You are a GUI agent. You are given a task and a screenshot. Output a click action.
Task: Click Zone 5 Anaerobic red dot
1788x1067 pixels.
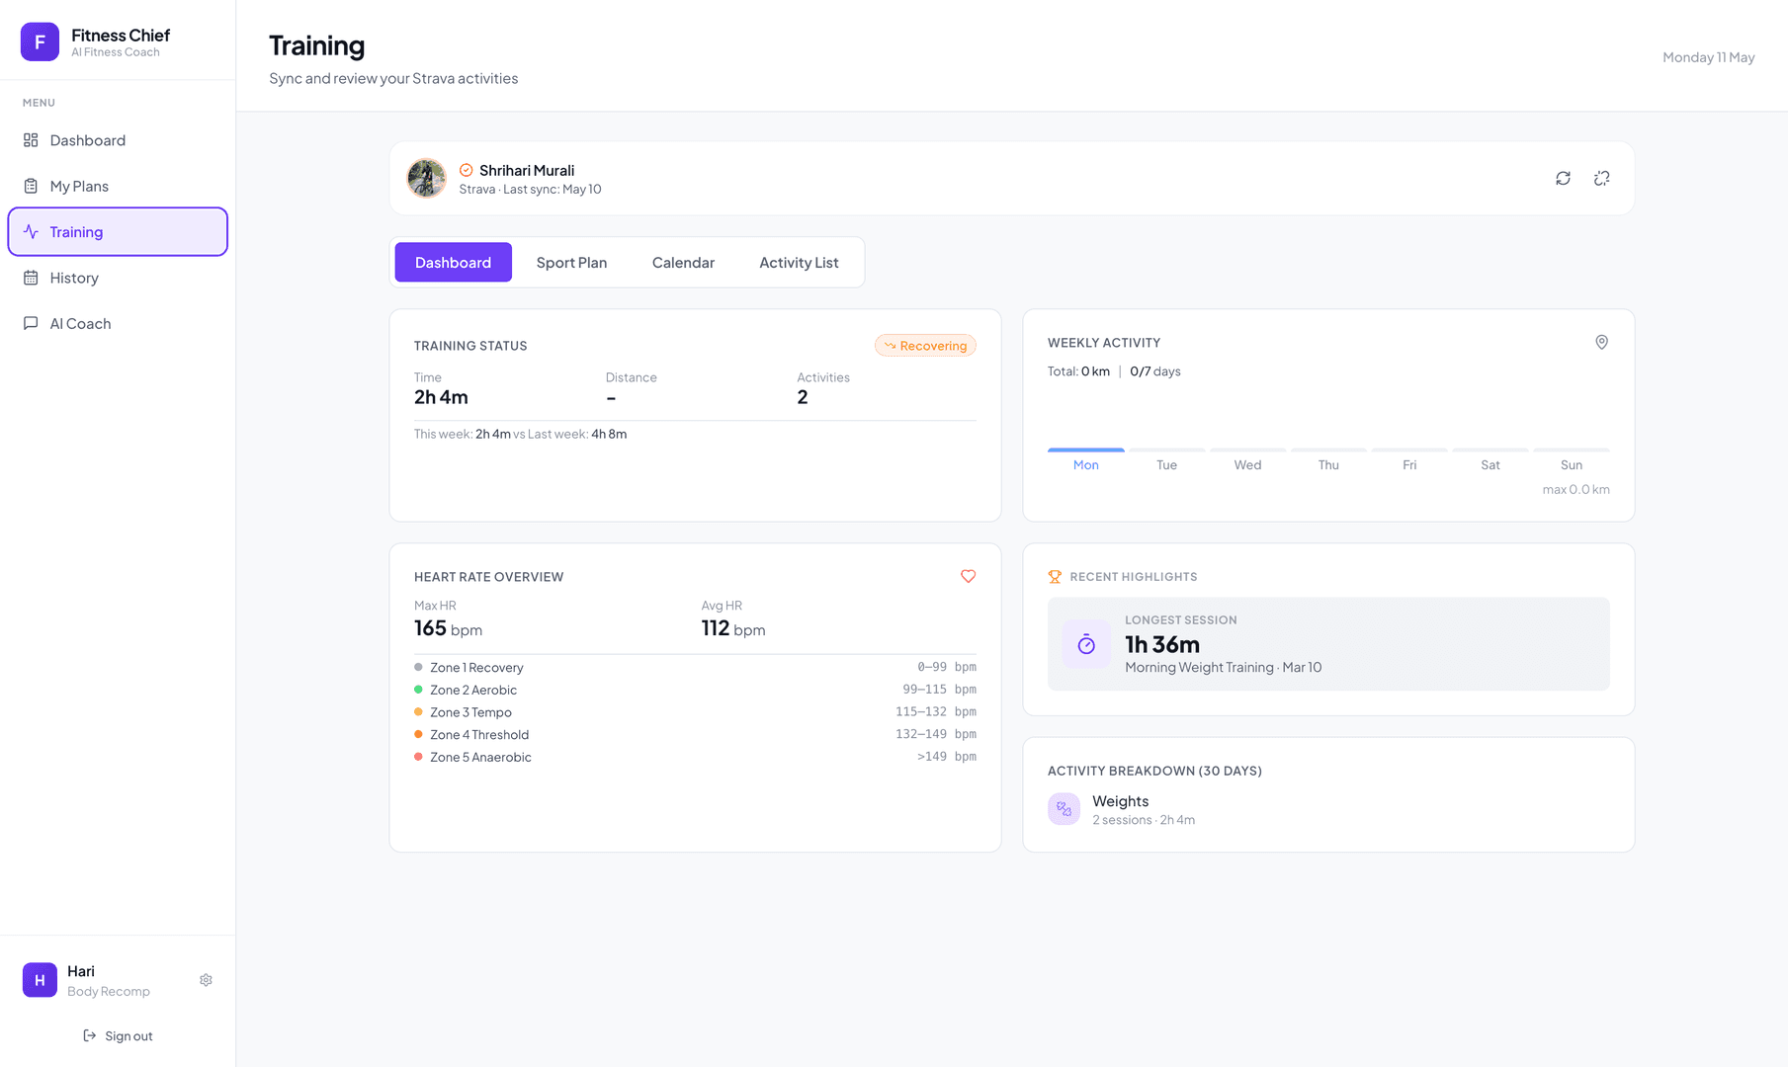coord(418,757)
